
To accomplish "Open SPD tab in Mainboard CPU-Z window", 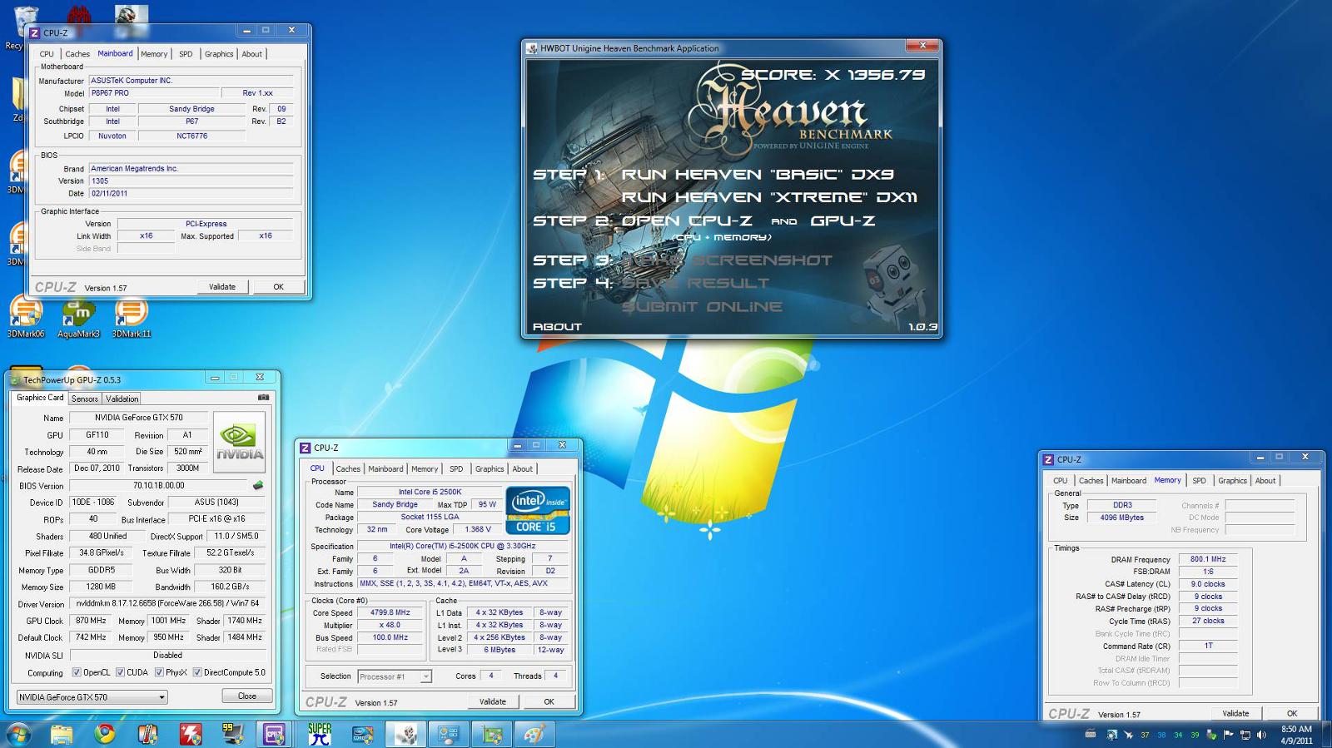I will pos(186,54).
